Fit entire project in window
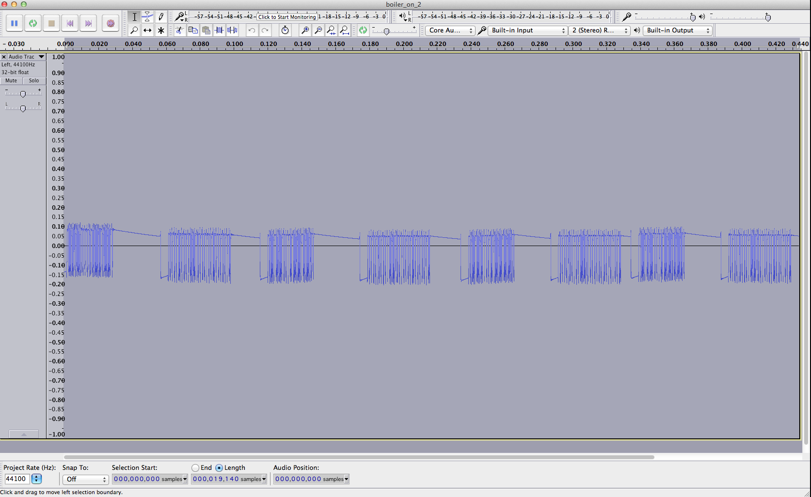 coord(345,31)
